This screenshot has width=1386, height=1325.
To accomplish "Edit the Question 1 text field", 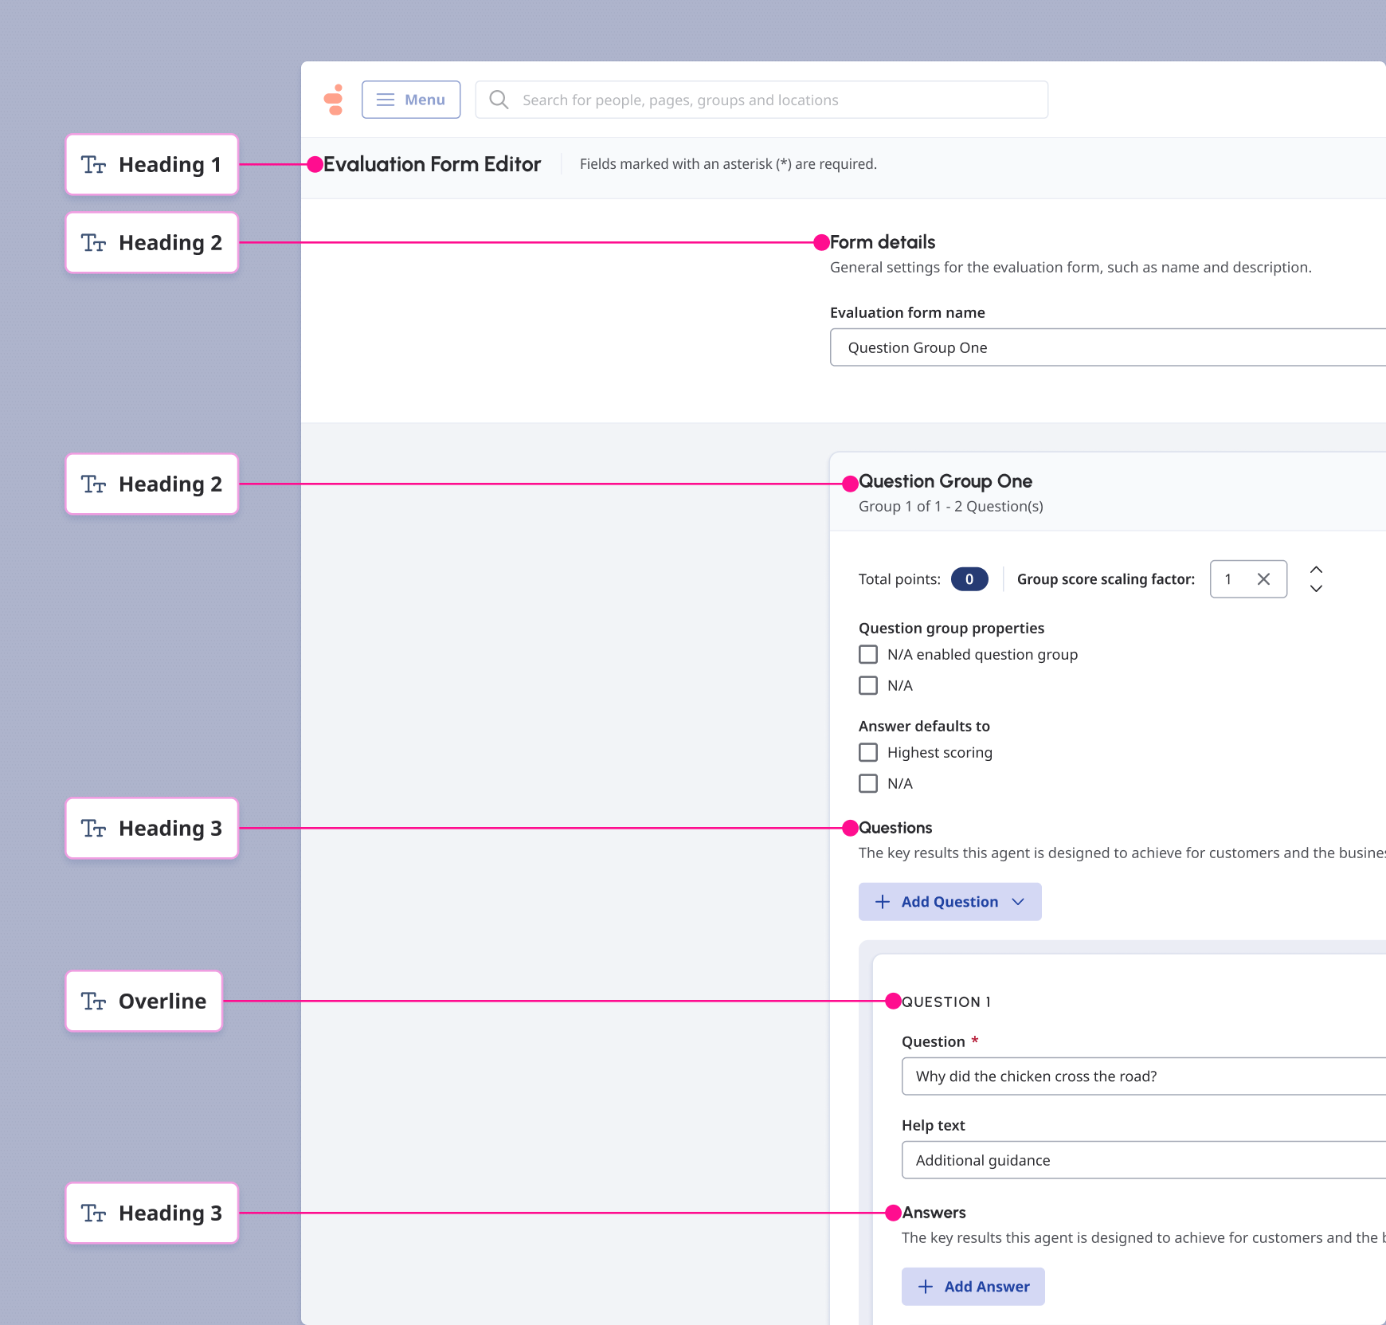I will (1144, 1076).
